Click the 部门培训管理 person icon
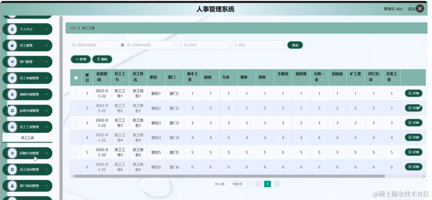 [x=12, y=186]
